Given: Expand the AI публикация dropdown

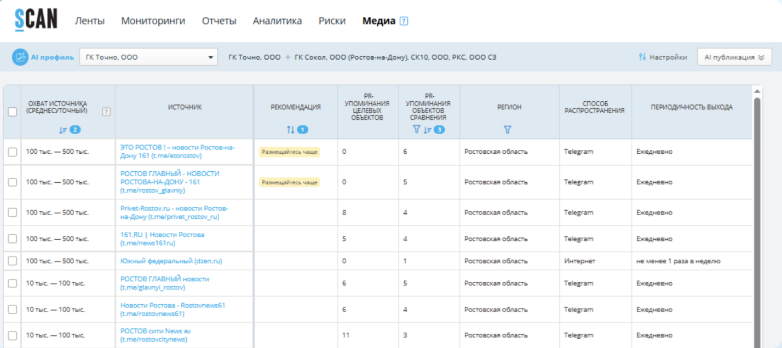Looking at the screenshot, I should [x=734, y=57].
